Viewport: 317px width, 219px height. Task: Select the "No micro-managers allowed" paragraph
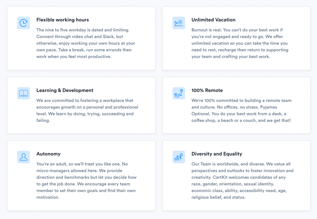click(x=86, y=181)
